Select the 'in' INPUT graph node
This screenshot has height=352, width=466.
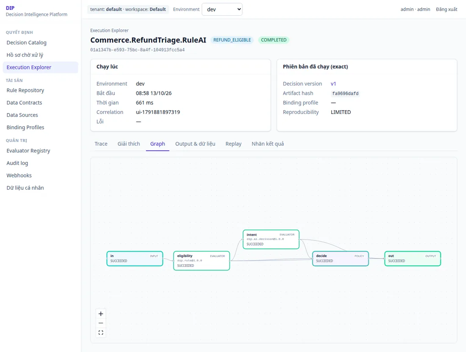tap(135, 259)
